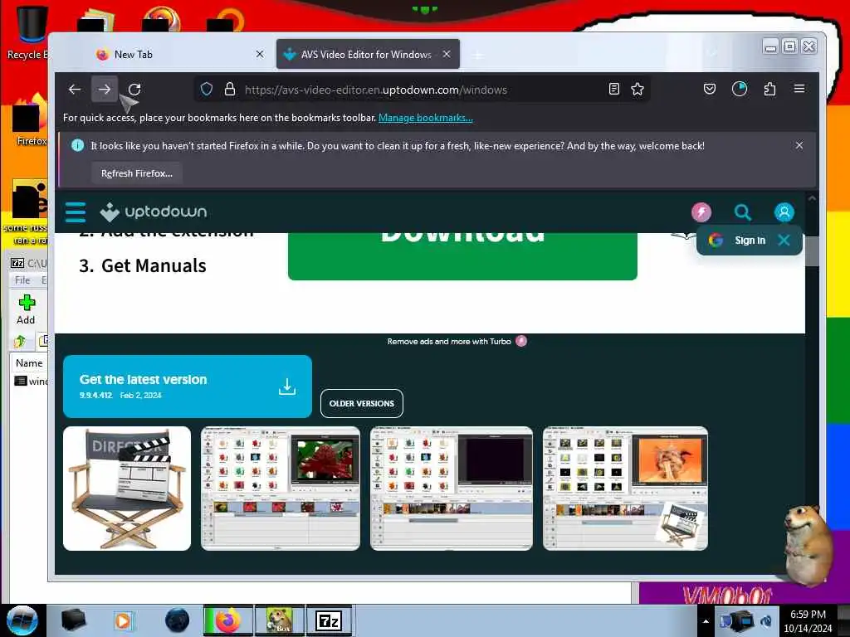Screen dimensions: 850x637
Task: Open Firefox application hamburger menu
Action: [799, 89]
